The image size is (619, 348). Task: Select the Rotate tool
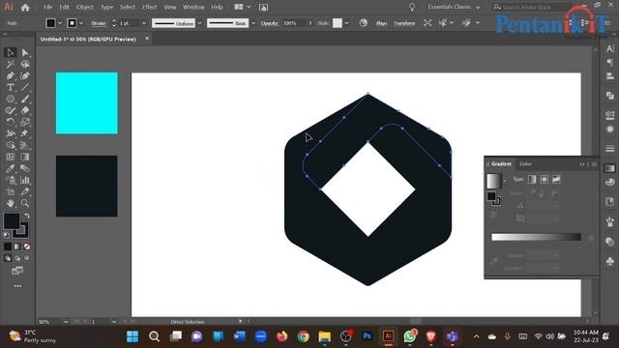point(11,122)
